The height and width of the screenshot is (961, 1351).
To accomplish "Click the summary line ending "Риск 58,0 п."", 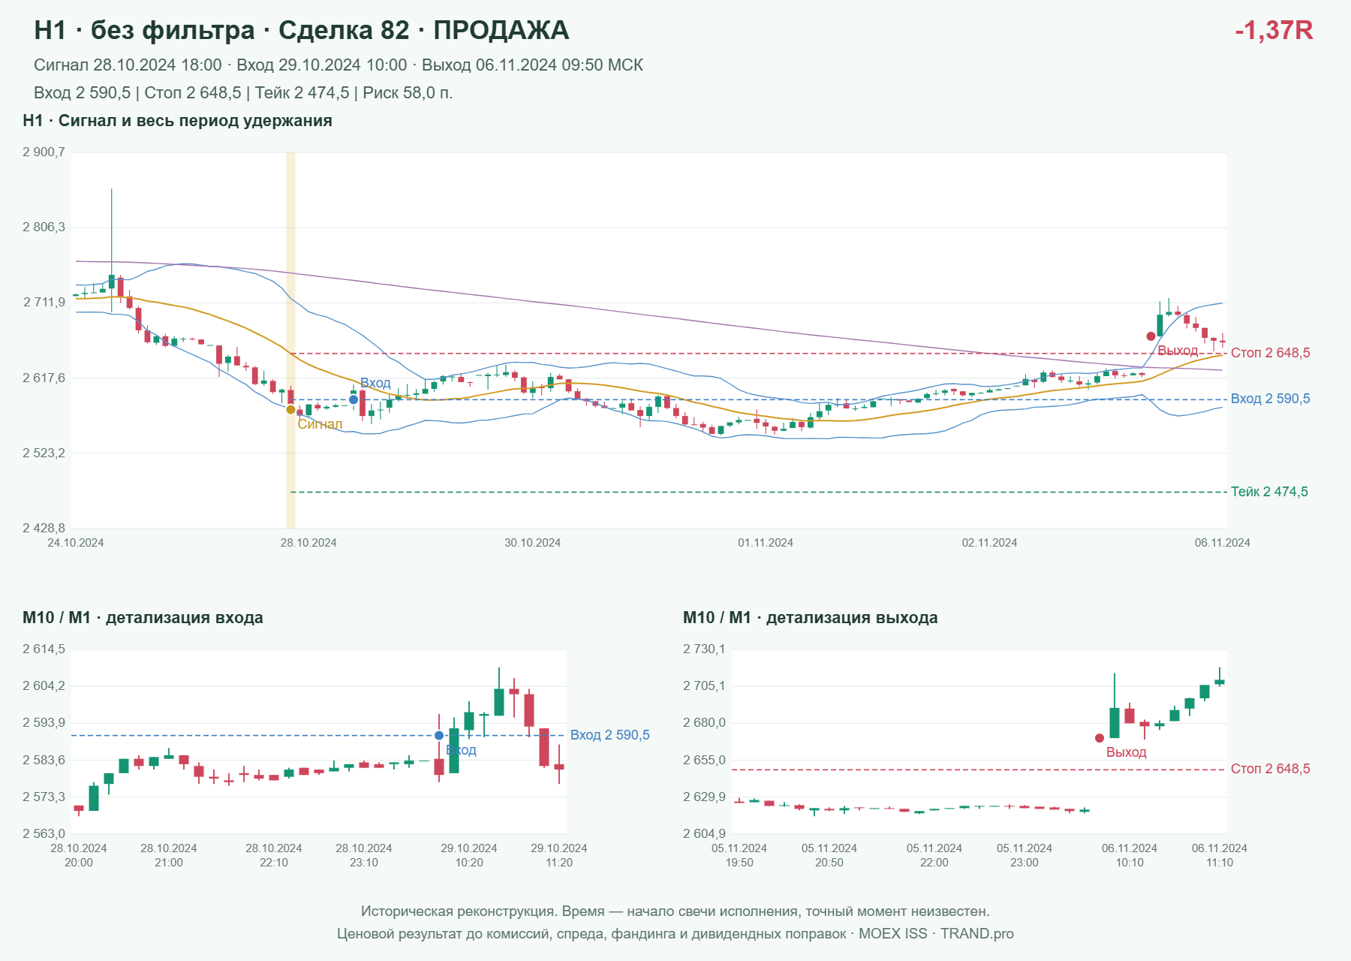I will click(x=243, y=93).
